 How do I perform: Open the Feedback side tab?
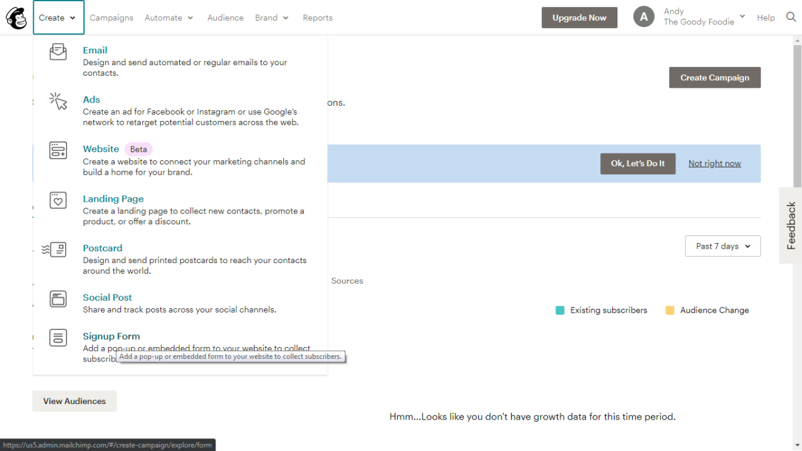791,225
